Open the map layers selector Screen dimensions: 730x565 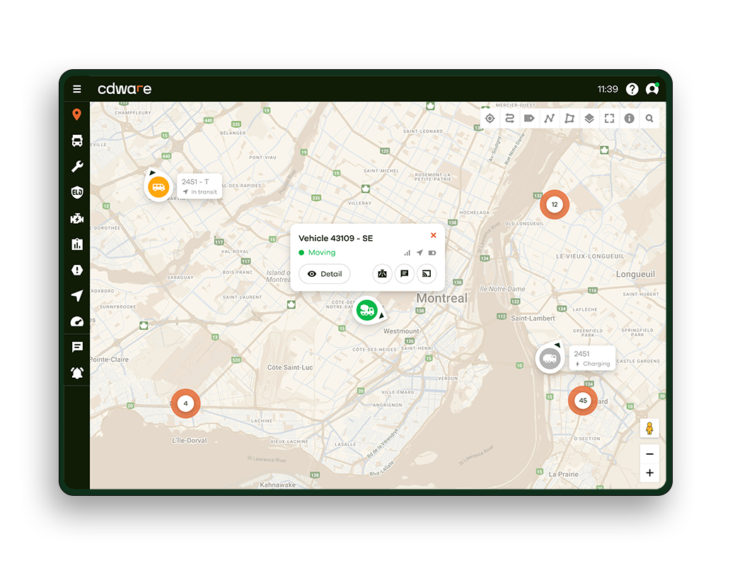589,119
